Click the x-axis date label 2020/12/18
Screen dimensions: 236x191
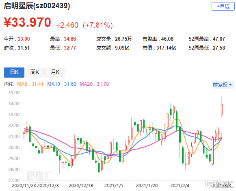click(81, 186)
